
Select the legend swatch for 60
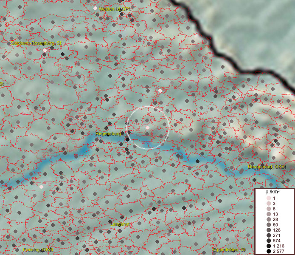(269, 225)
